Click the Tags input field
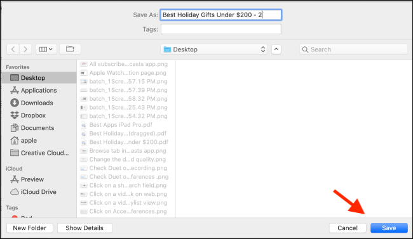This screenshot has height=239, width=413. (x=221, y=29)
